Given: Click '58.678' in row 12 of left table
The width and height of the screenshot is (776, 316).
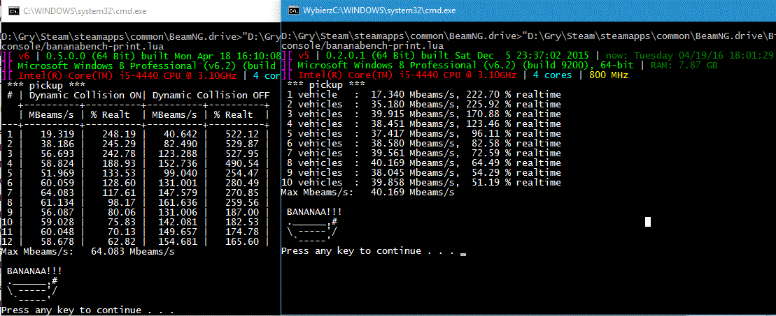Looking at the screenshot, I should pos(57,241).
